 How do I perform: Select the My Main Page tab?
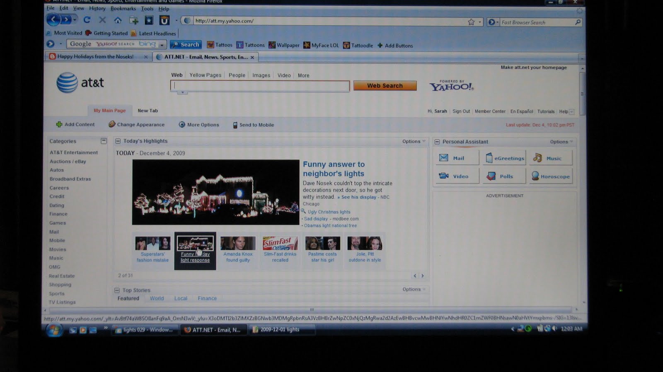(109, 110)
